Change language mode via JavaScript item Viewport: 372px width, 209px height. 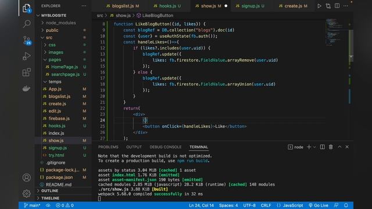point(293,206)
